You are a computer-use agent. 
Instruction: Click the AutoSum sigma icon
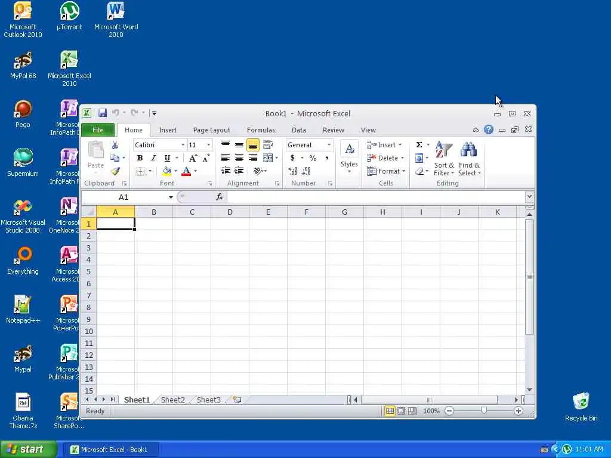pos(419,145)
